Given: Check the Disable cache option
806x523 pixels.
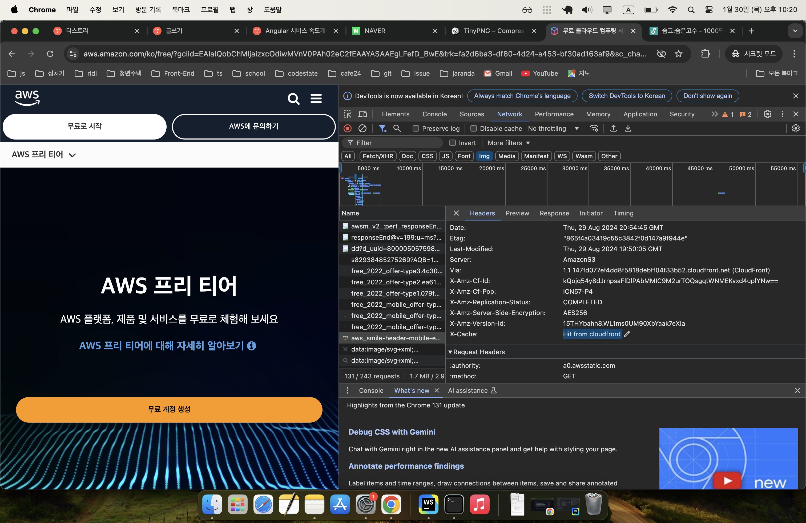Looking at the screenshot, I should [474, 129].
